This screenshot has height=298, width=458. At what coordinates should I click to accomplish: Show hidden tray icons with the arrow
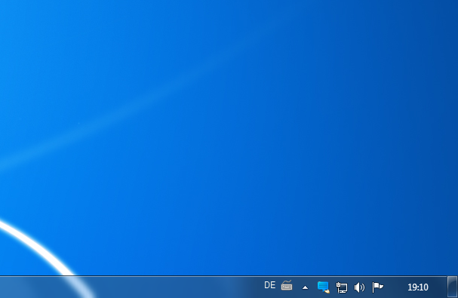tap(306, 287)
